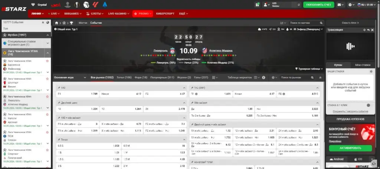The height and width of the screenshot is (169, 380).
Task: Open the market info circle icon
Action: pyautogui.click(x=263, y=77)
